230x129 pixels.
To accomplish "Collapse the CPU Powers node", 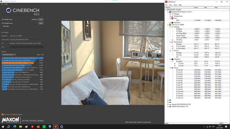I will pos(170,51).
